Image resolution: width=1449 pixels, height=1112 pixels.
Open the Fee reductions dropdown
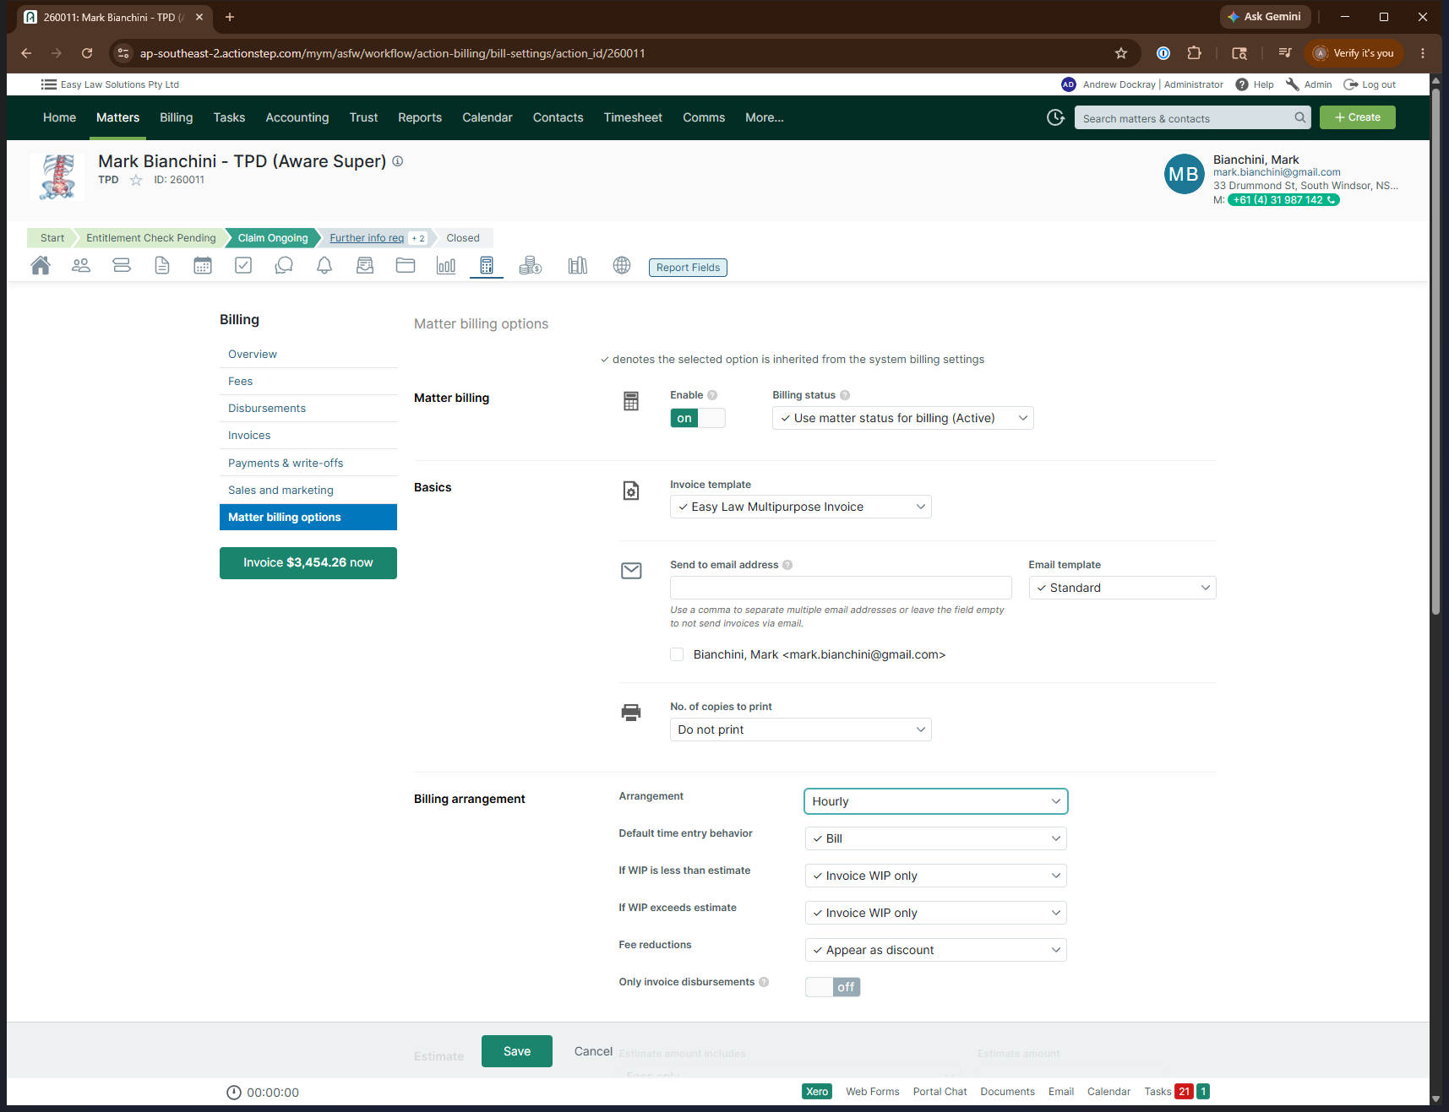pyautogui.click(x=936, y=950)
